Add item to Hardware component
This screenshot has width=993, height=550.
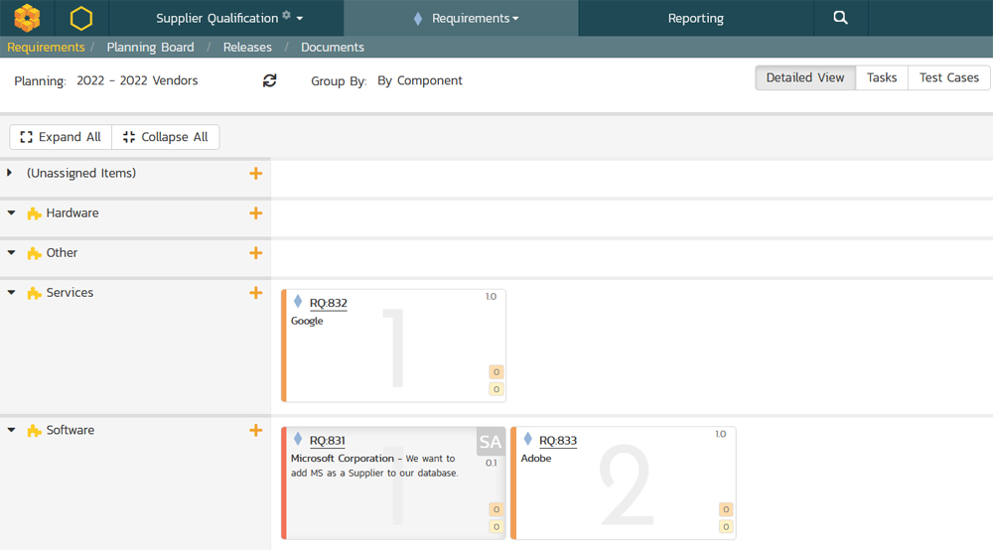255,213
